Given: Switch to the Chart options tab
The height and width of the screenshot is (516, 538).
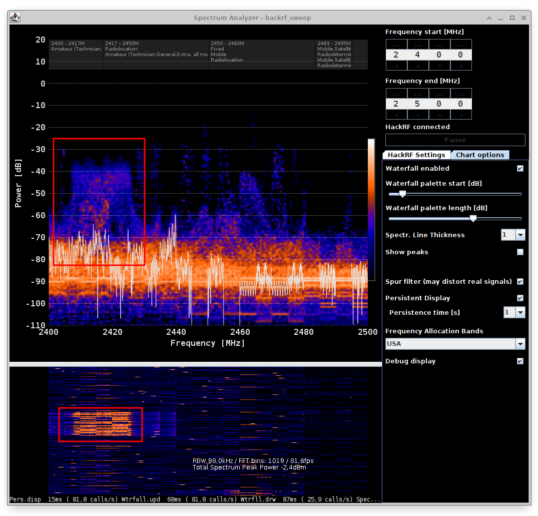Looking at the screenshot, I should click(x=479, y=155).
